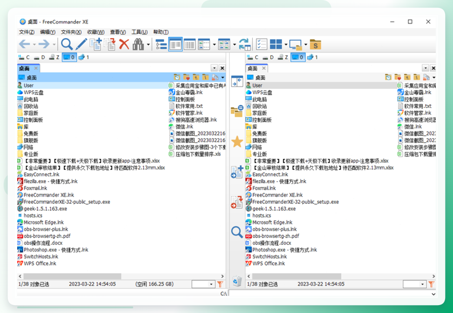
Task: Open dropdown next to binoculars icon
Action: pos(148,45)
